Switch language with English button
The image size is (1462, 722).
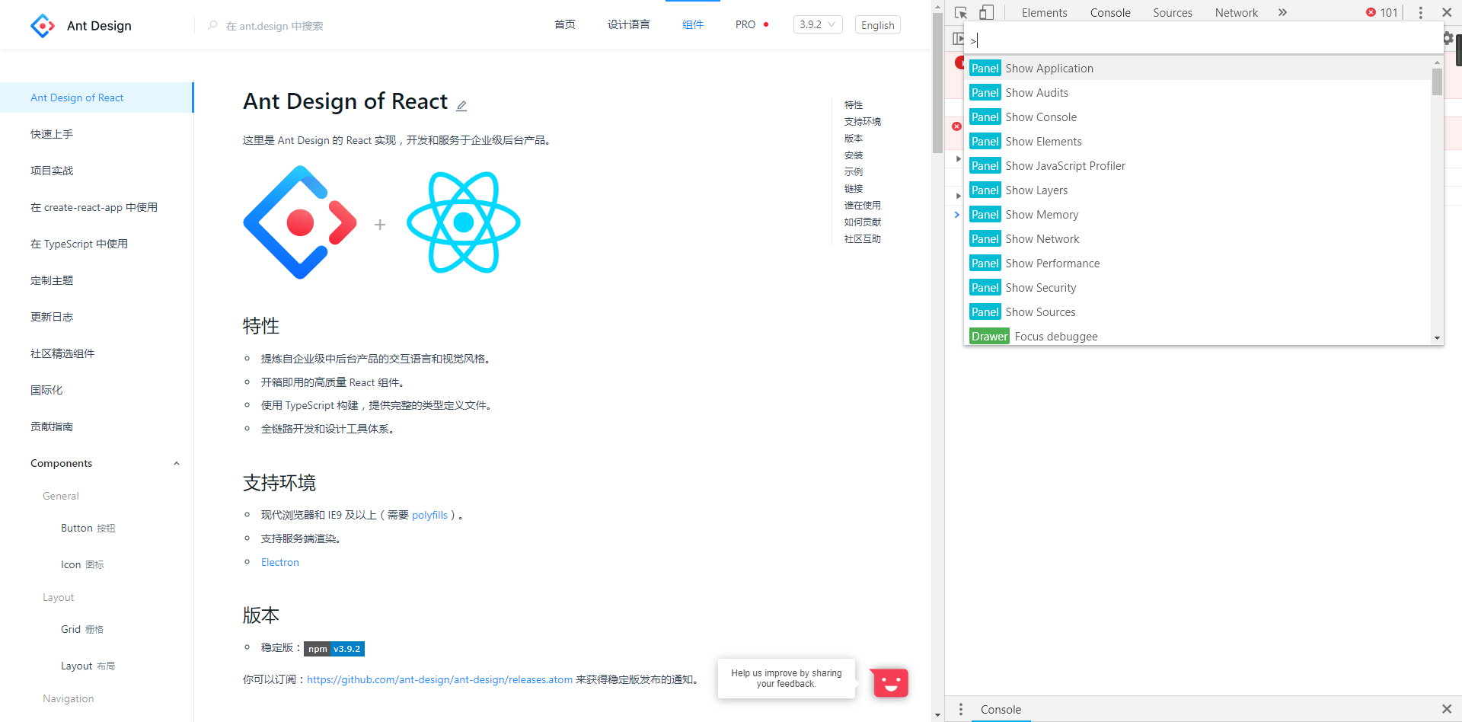877,25
